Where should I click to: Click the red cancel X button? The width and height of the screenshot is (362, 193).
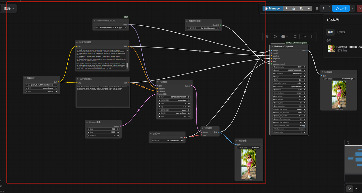(360, 8)
